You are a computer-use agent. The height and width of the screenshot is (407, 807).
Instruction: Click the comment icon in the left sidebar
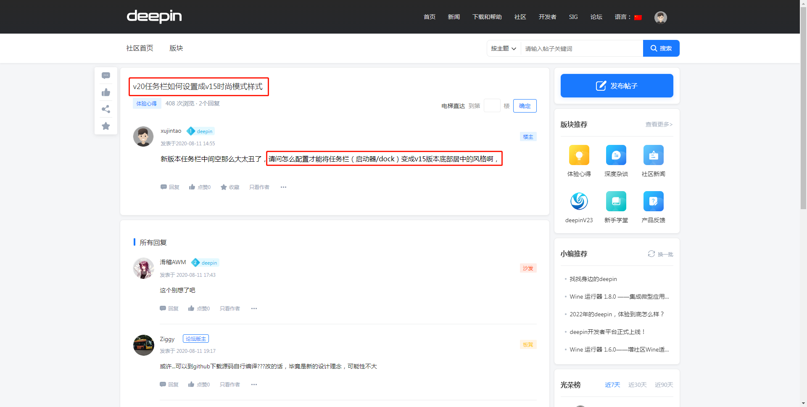(106, 76)
